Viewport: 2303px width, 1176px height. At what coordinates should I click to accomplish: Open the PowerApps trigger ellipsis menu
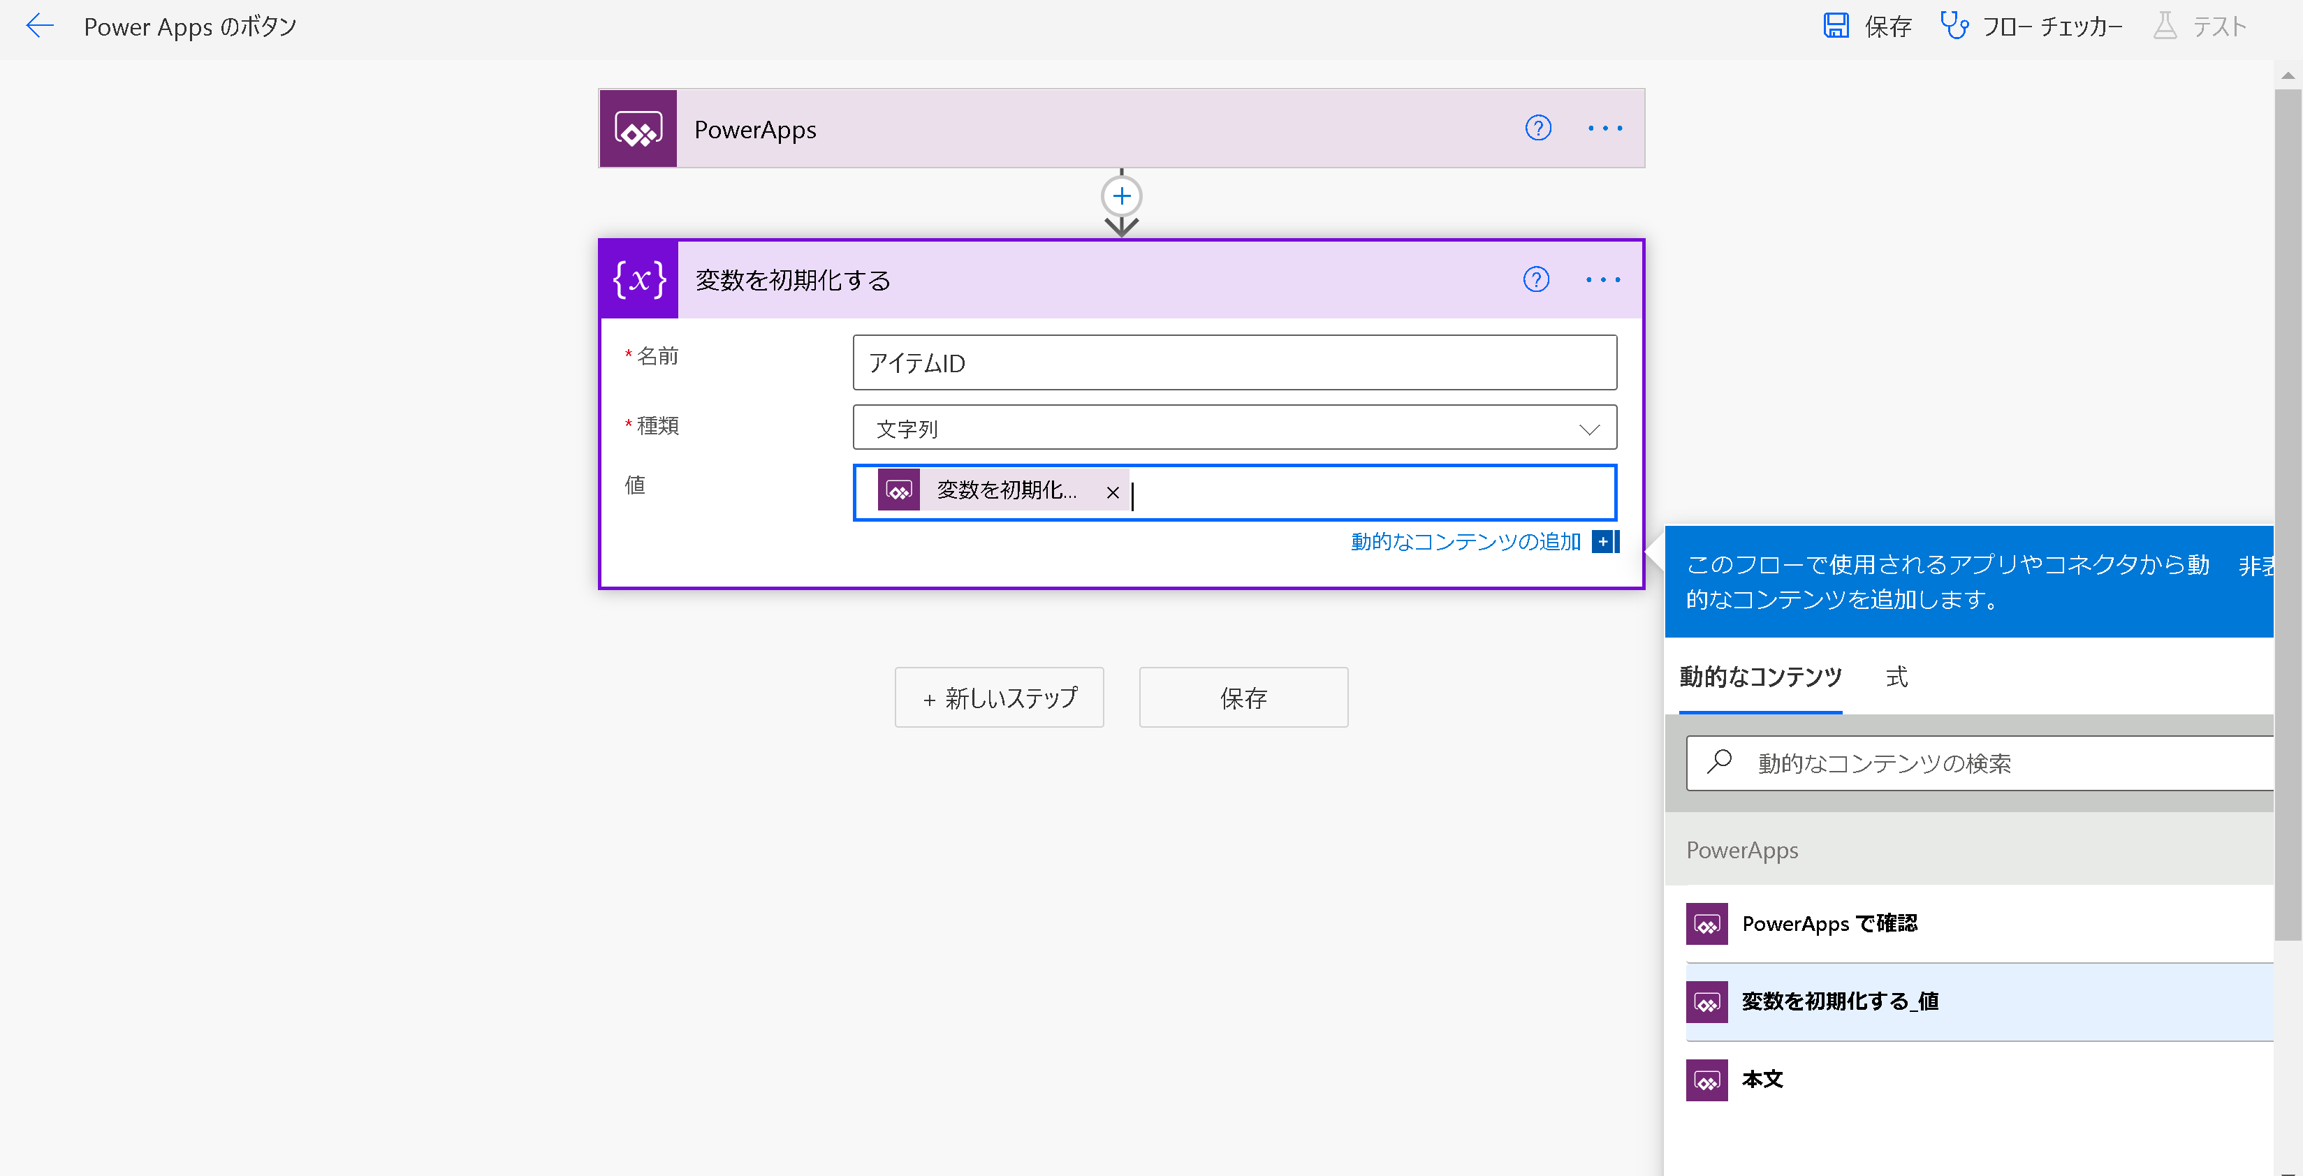(1604, 128)
